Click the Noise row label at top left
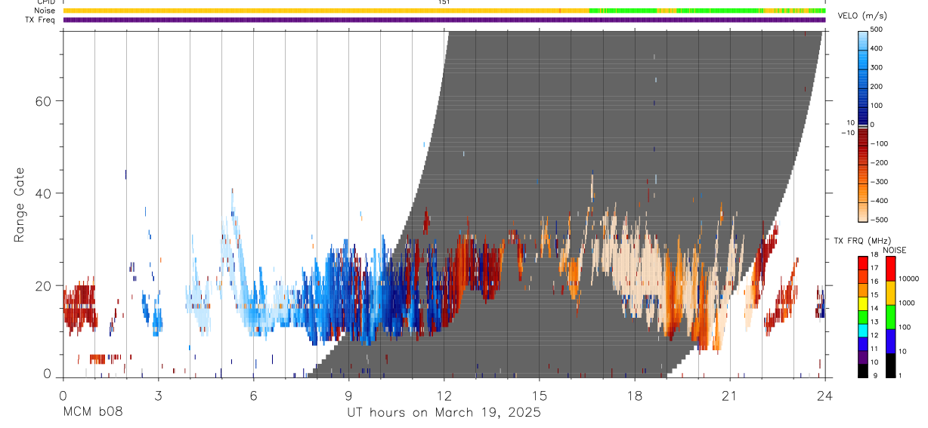 (x=45, y=11)
